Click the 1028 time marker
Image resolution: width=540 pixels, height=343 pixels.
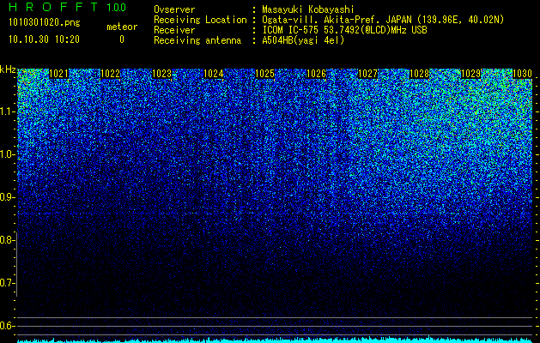(x=420, y=74)
